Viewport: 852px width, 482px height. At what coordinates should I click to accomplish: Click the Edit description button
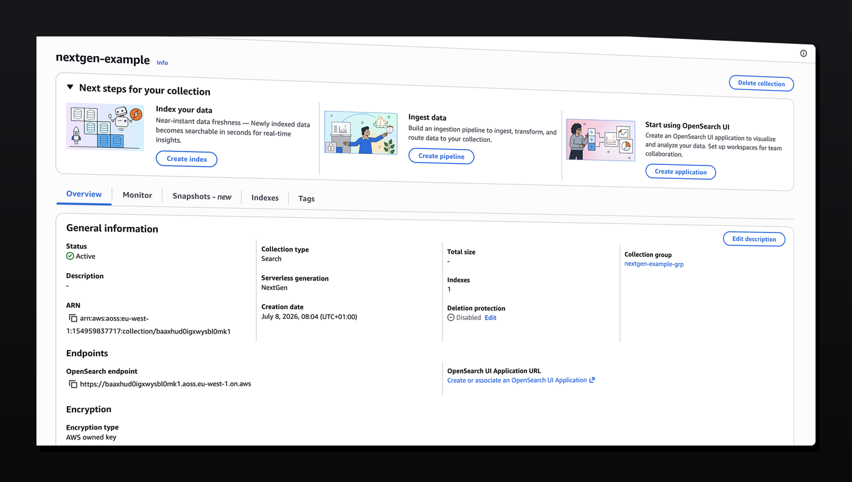(754, 239)
